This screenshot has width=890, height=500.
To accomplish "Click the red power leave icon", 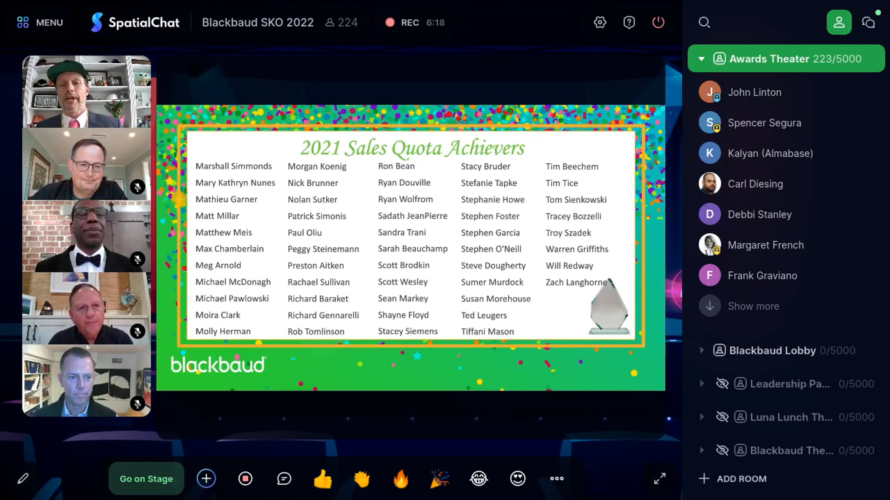I will click(658, 22).
